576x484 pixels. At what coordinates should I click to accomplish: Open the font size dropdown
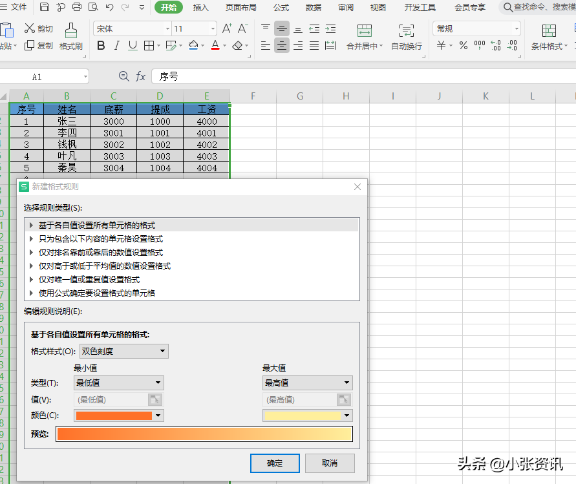213,28
